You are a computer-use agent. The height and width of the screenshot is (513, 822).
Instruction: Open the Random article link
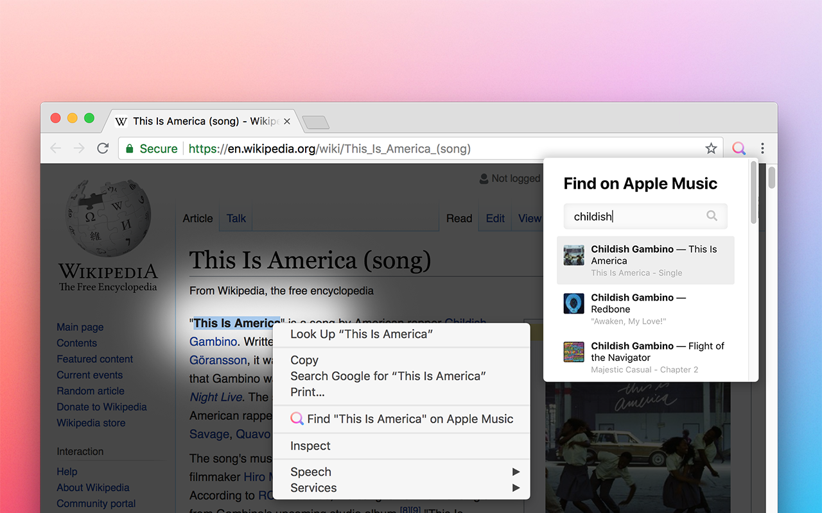coord(91,391)
